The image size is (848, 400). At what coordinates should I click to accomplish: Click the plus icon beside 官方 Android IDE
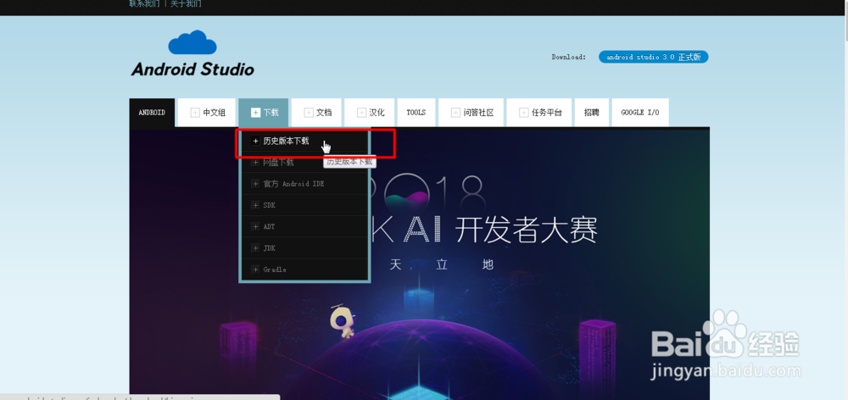(256, 184)
